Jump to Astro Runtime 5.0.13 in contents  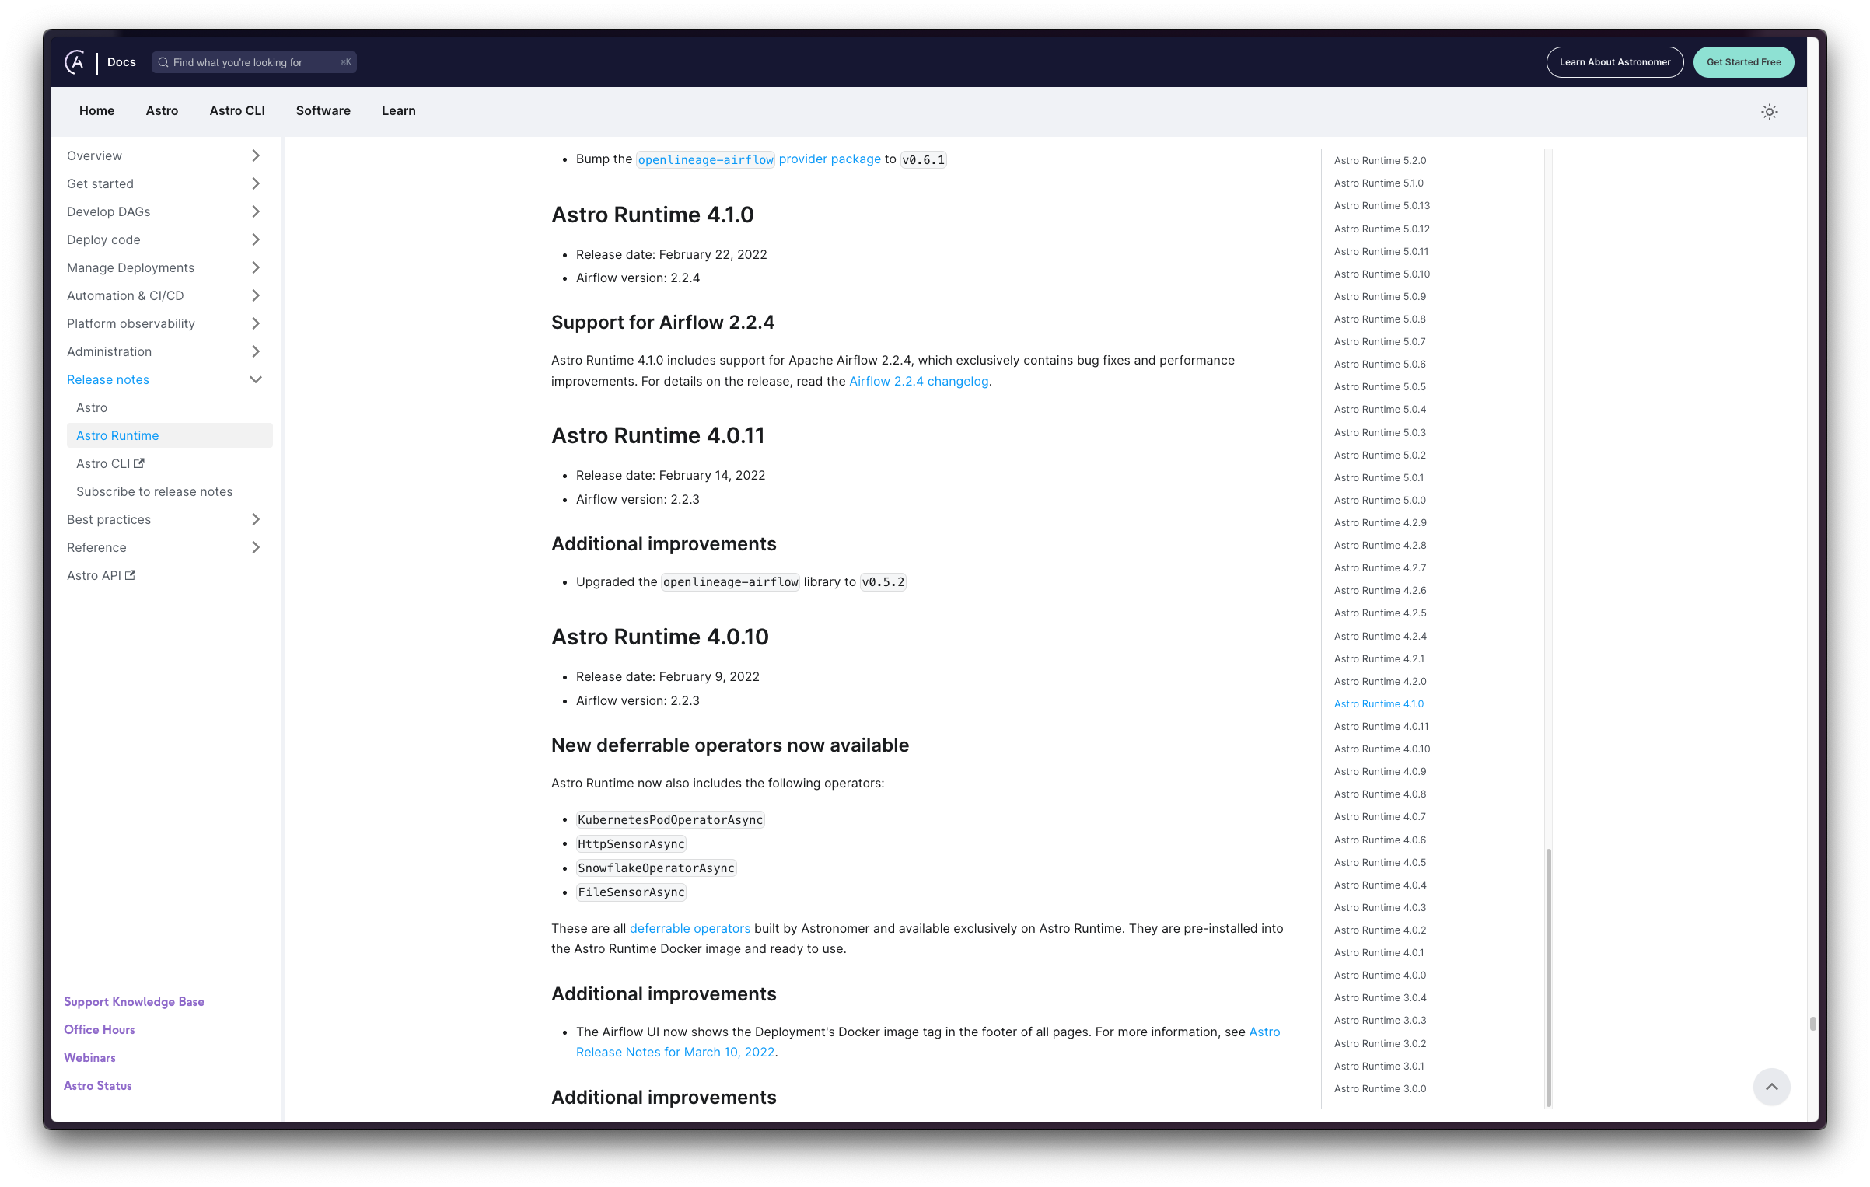click(x=1382, y=205)
